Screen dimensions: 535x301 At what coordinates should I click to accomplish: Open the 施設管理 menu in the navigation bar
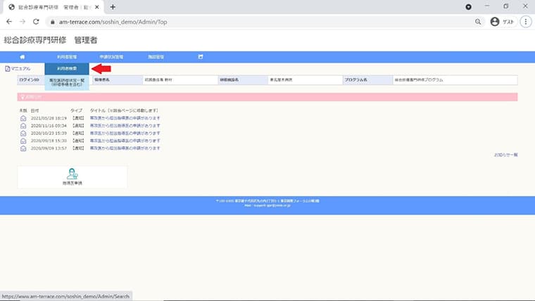(x=156, y=57)
